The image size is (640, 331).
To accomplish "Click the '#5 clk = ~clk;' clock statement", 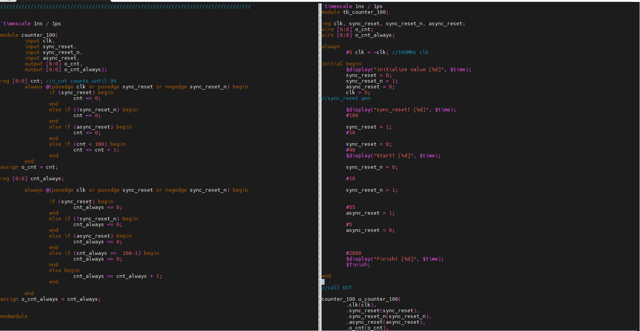I will point(367,52).
